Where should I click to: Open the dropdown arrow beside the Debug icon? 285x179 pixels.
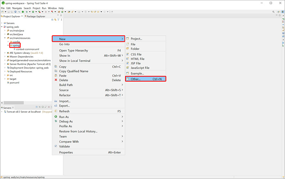click(x=30, y=12)
